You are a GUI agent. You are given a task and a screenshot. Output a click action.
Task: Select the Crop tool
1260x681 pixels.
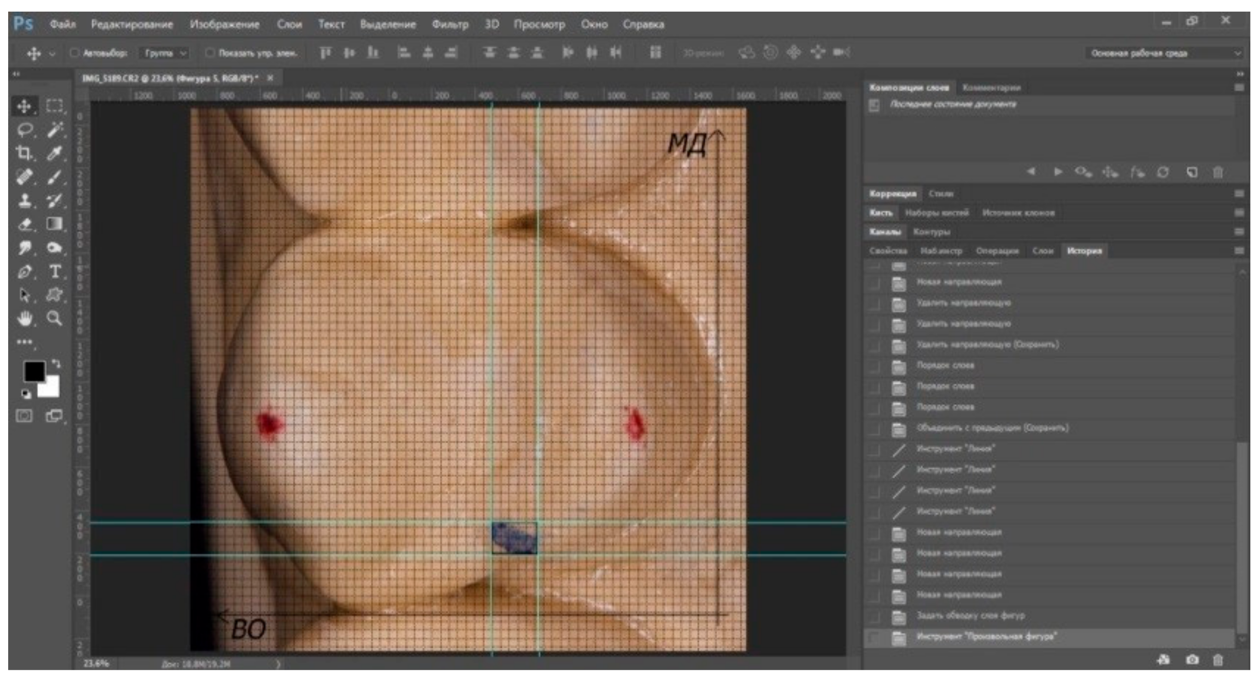[24, 153]
